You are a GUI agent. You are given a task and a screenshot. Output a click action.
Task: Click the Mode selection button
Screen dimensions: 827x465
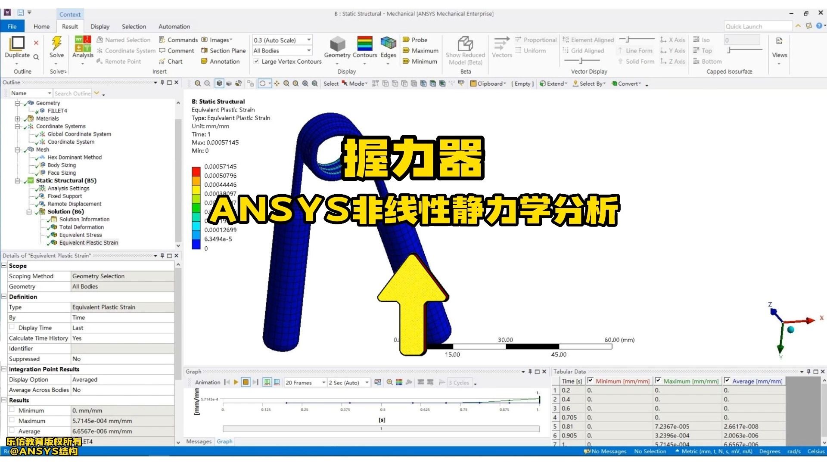355,84
